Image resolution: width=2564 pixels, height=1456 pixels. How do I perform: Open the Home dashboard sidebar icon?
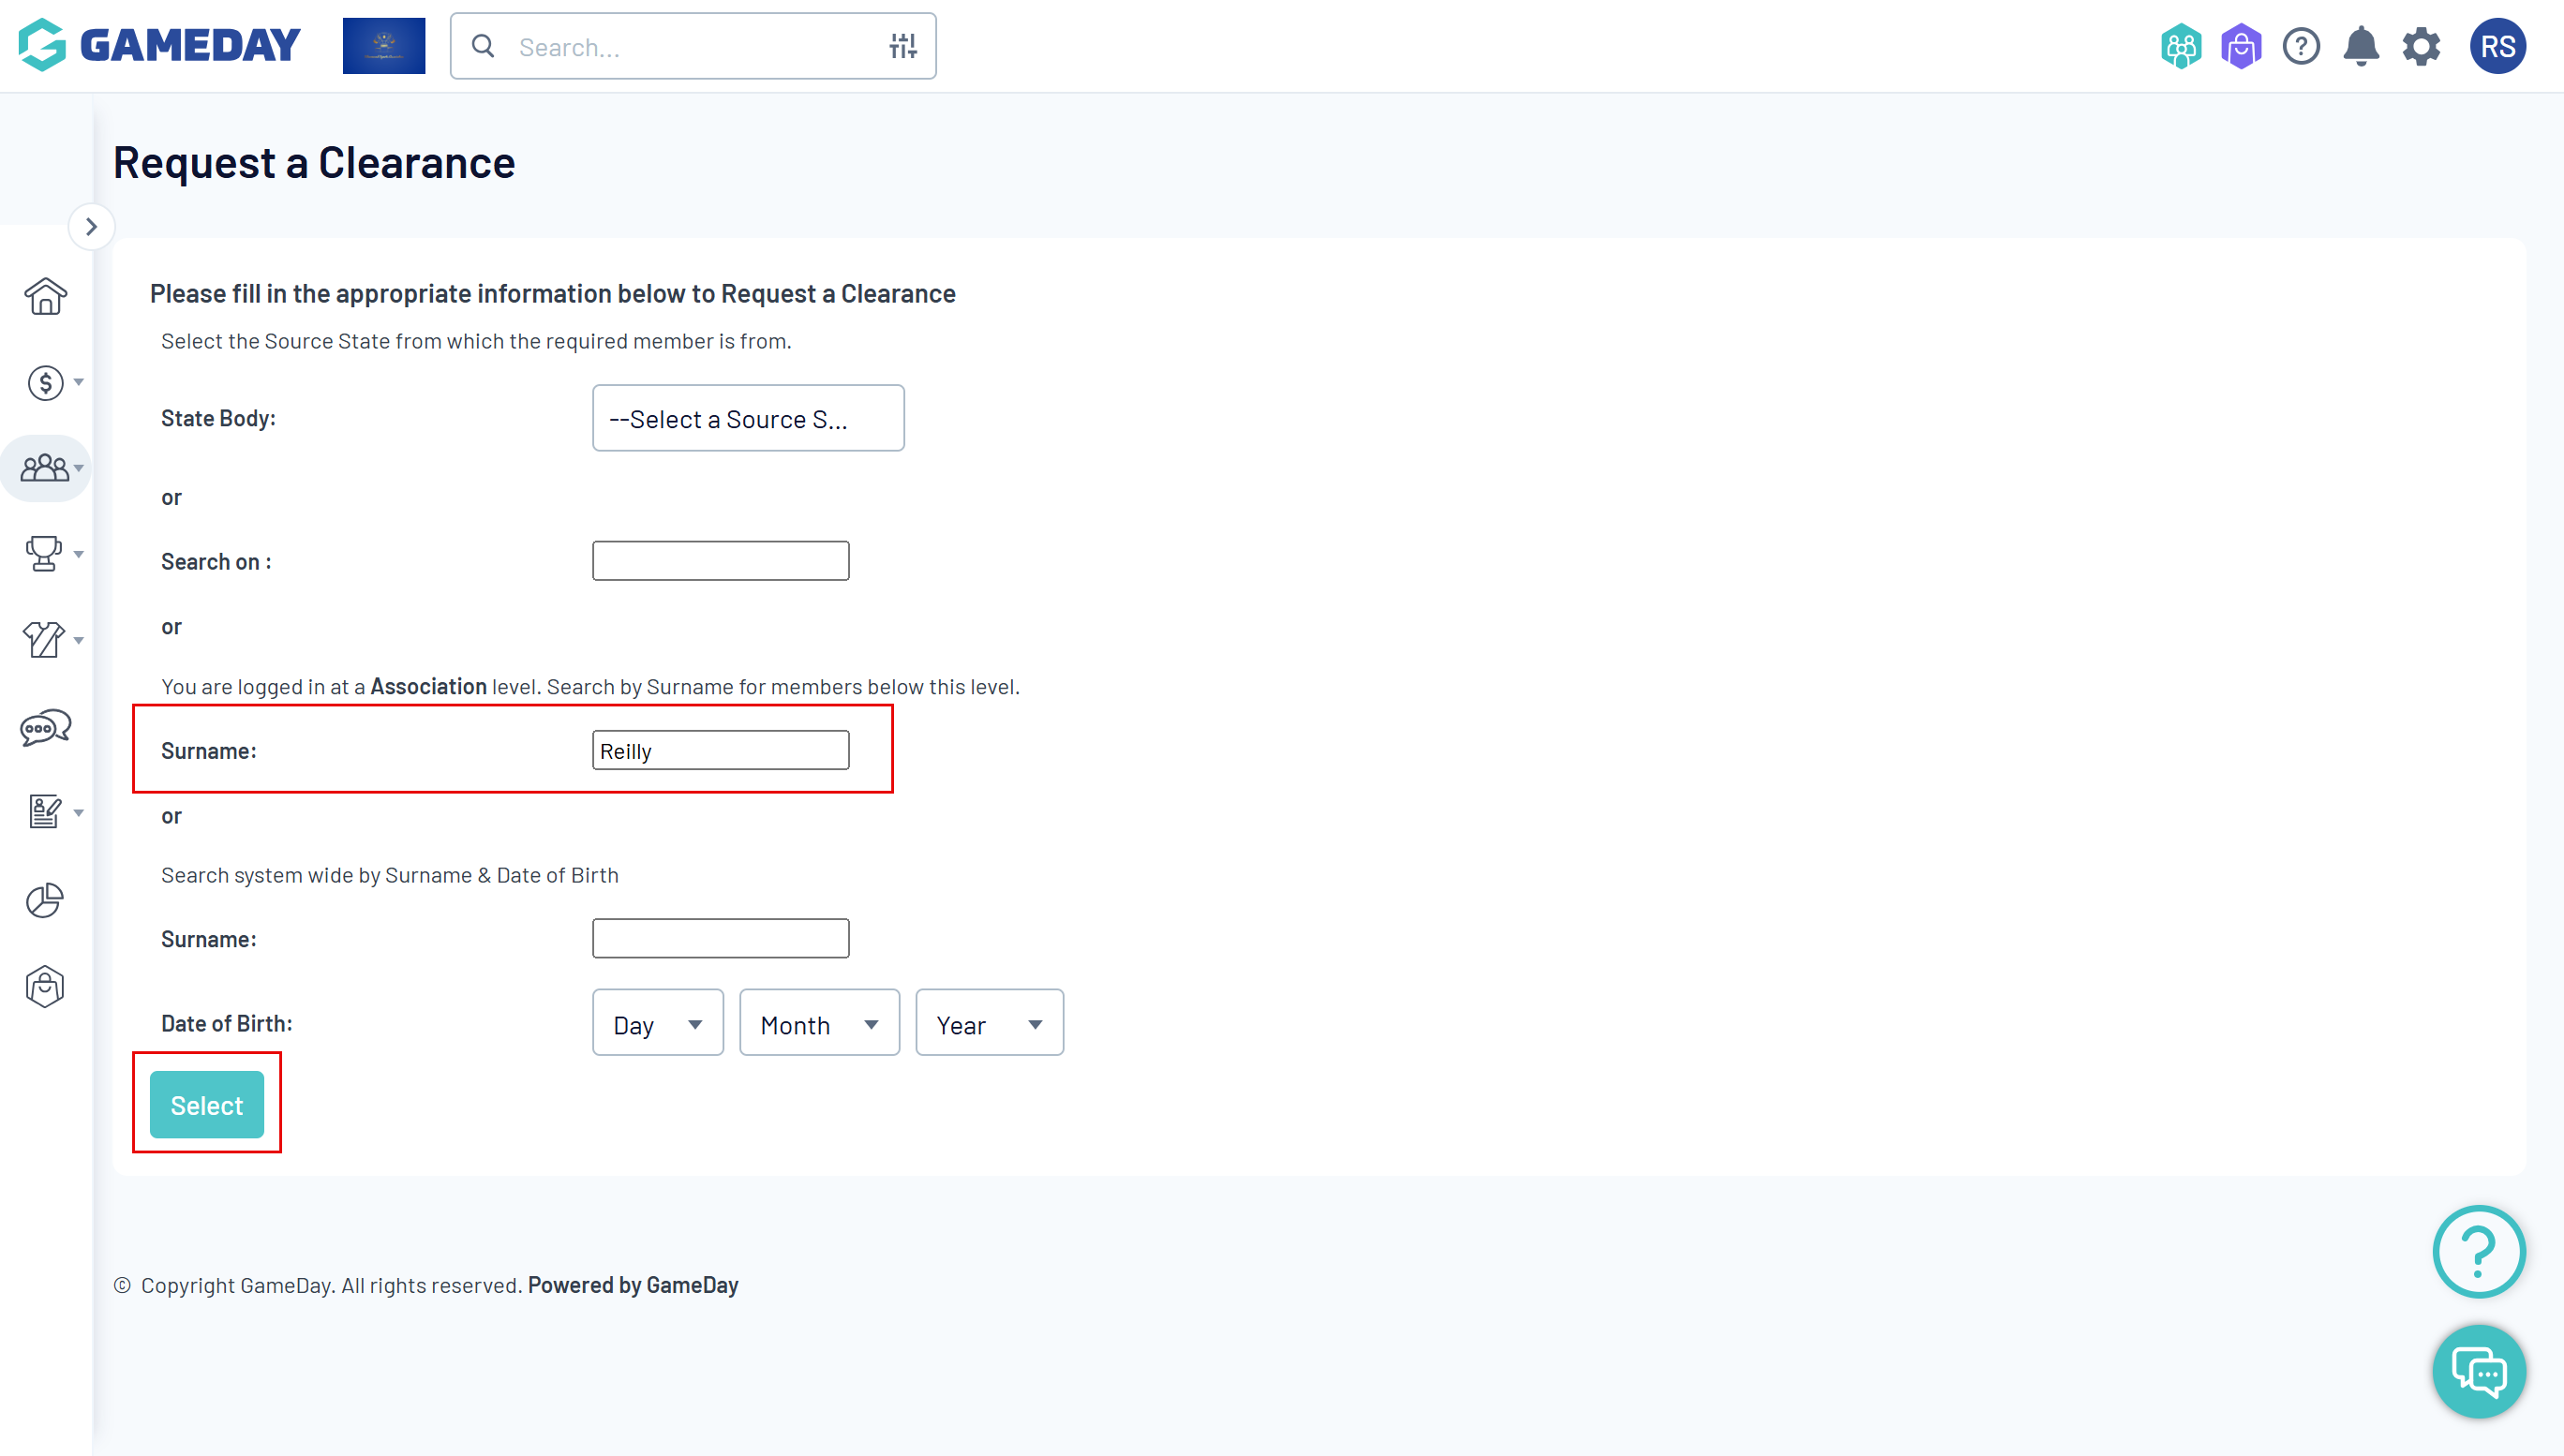tap(45, 296)
